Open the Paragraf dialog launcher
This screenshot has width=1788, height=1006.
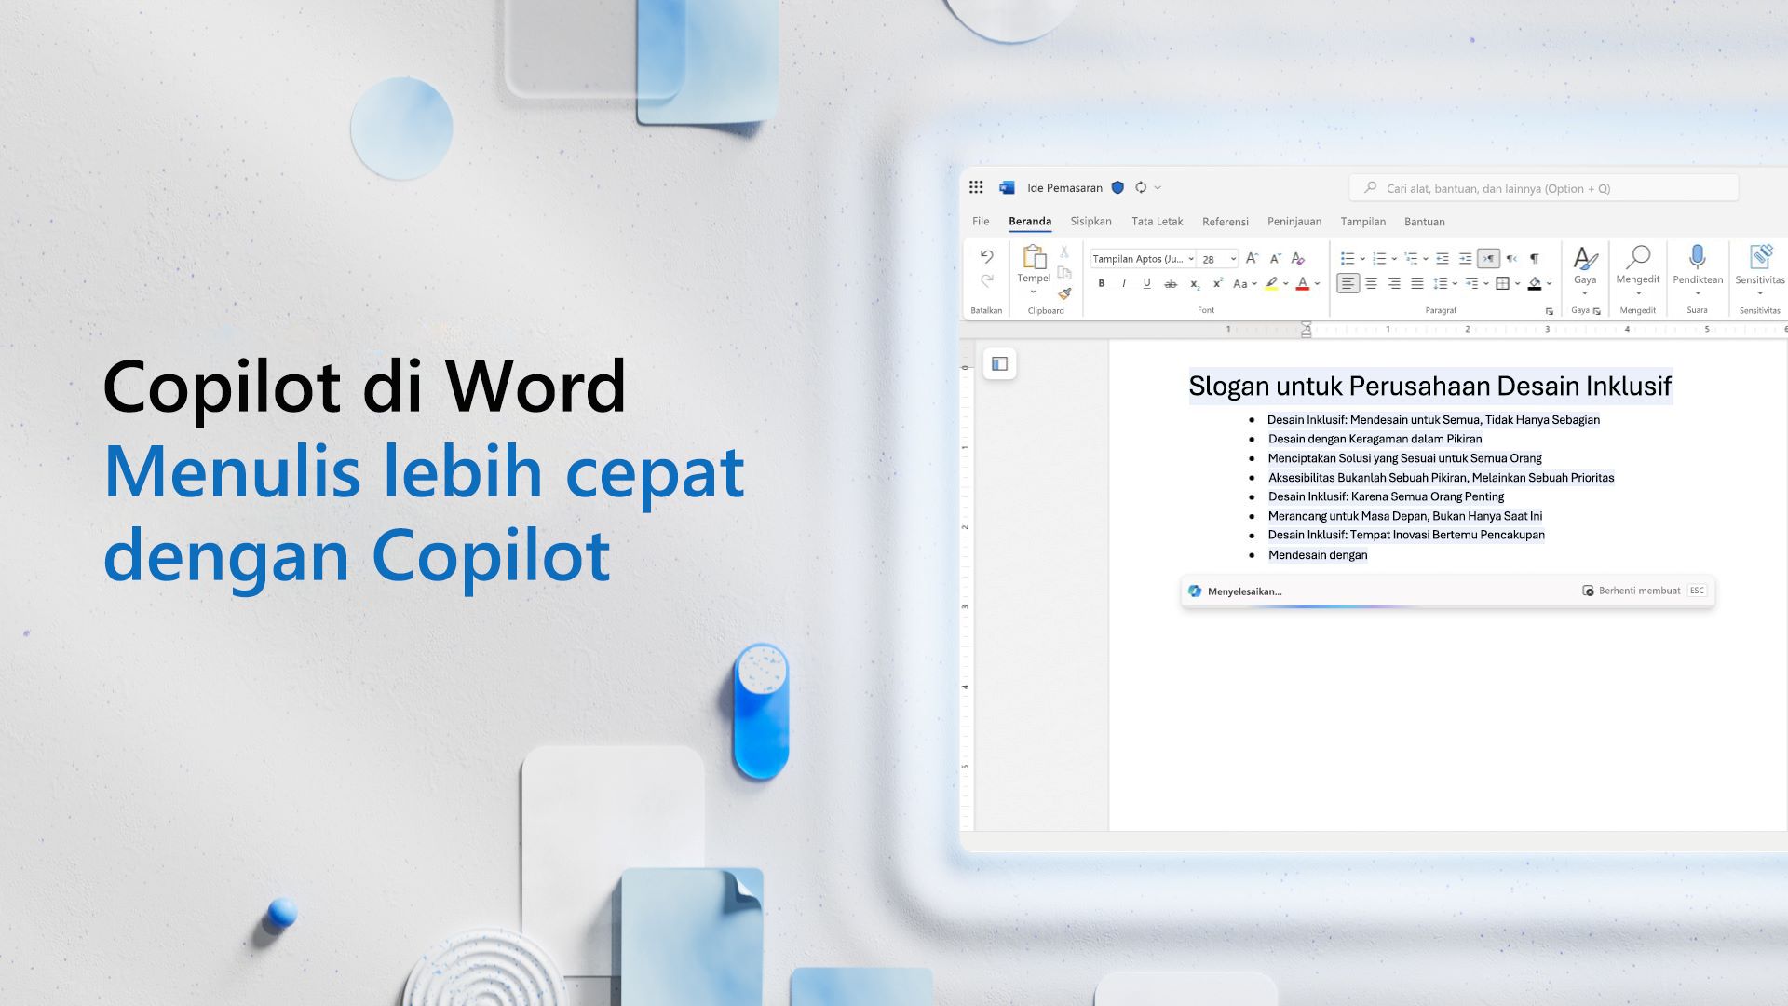click(1550, 311)
